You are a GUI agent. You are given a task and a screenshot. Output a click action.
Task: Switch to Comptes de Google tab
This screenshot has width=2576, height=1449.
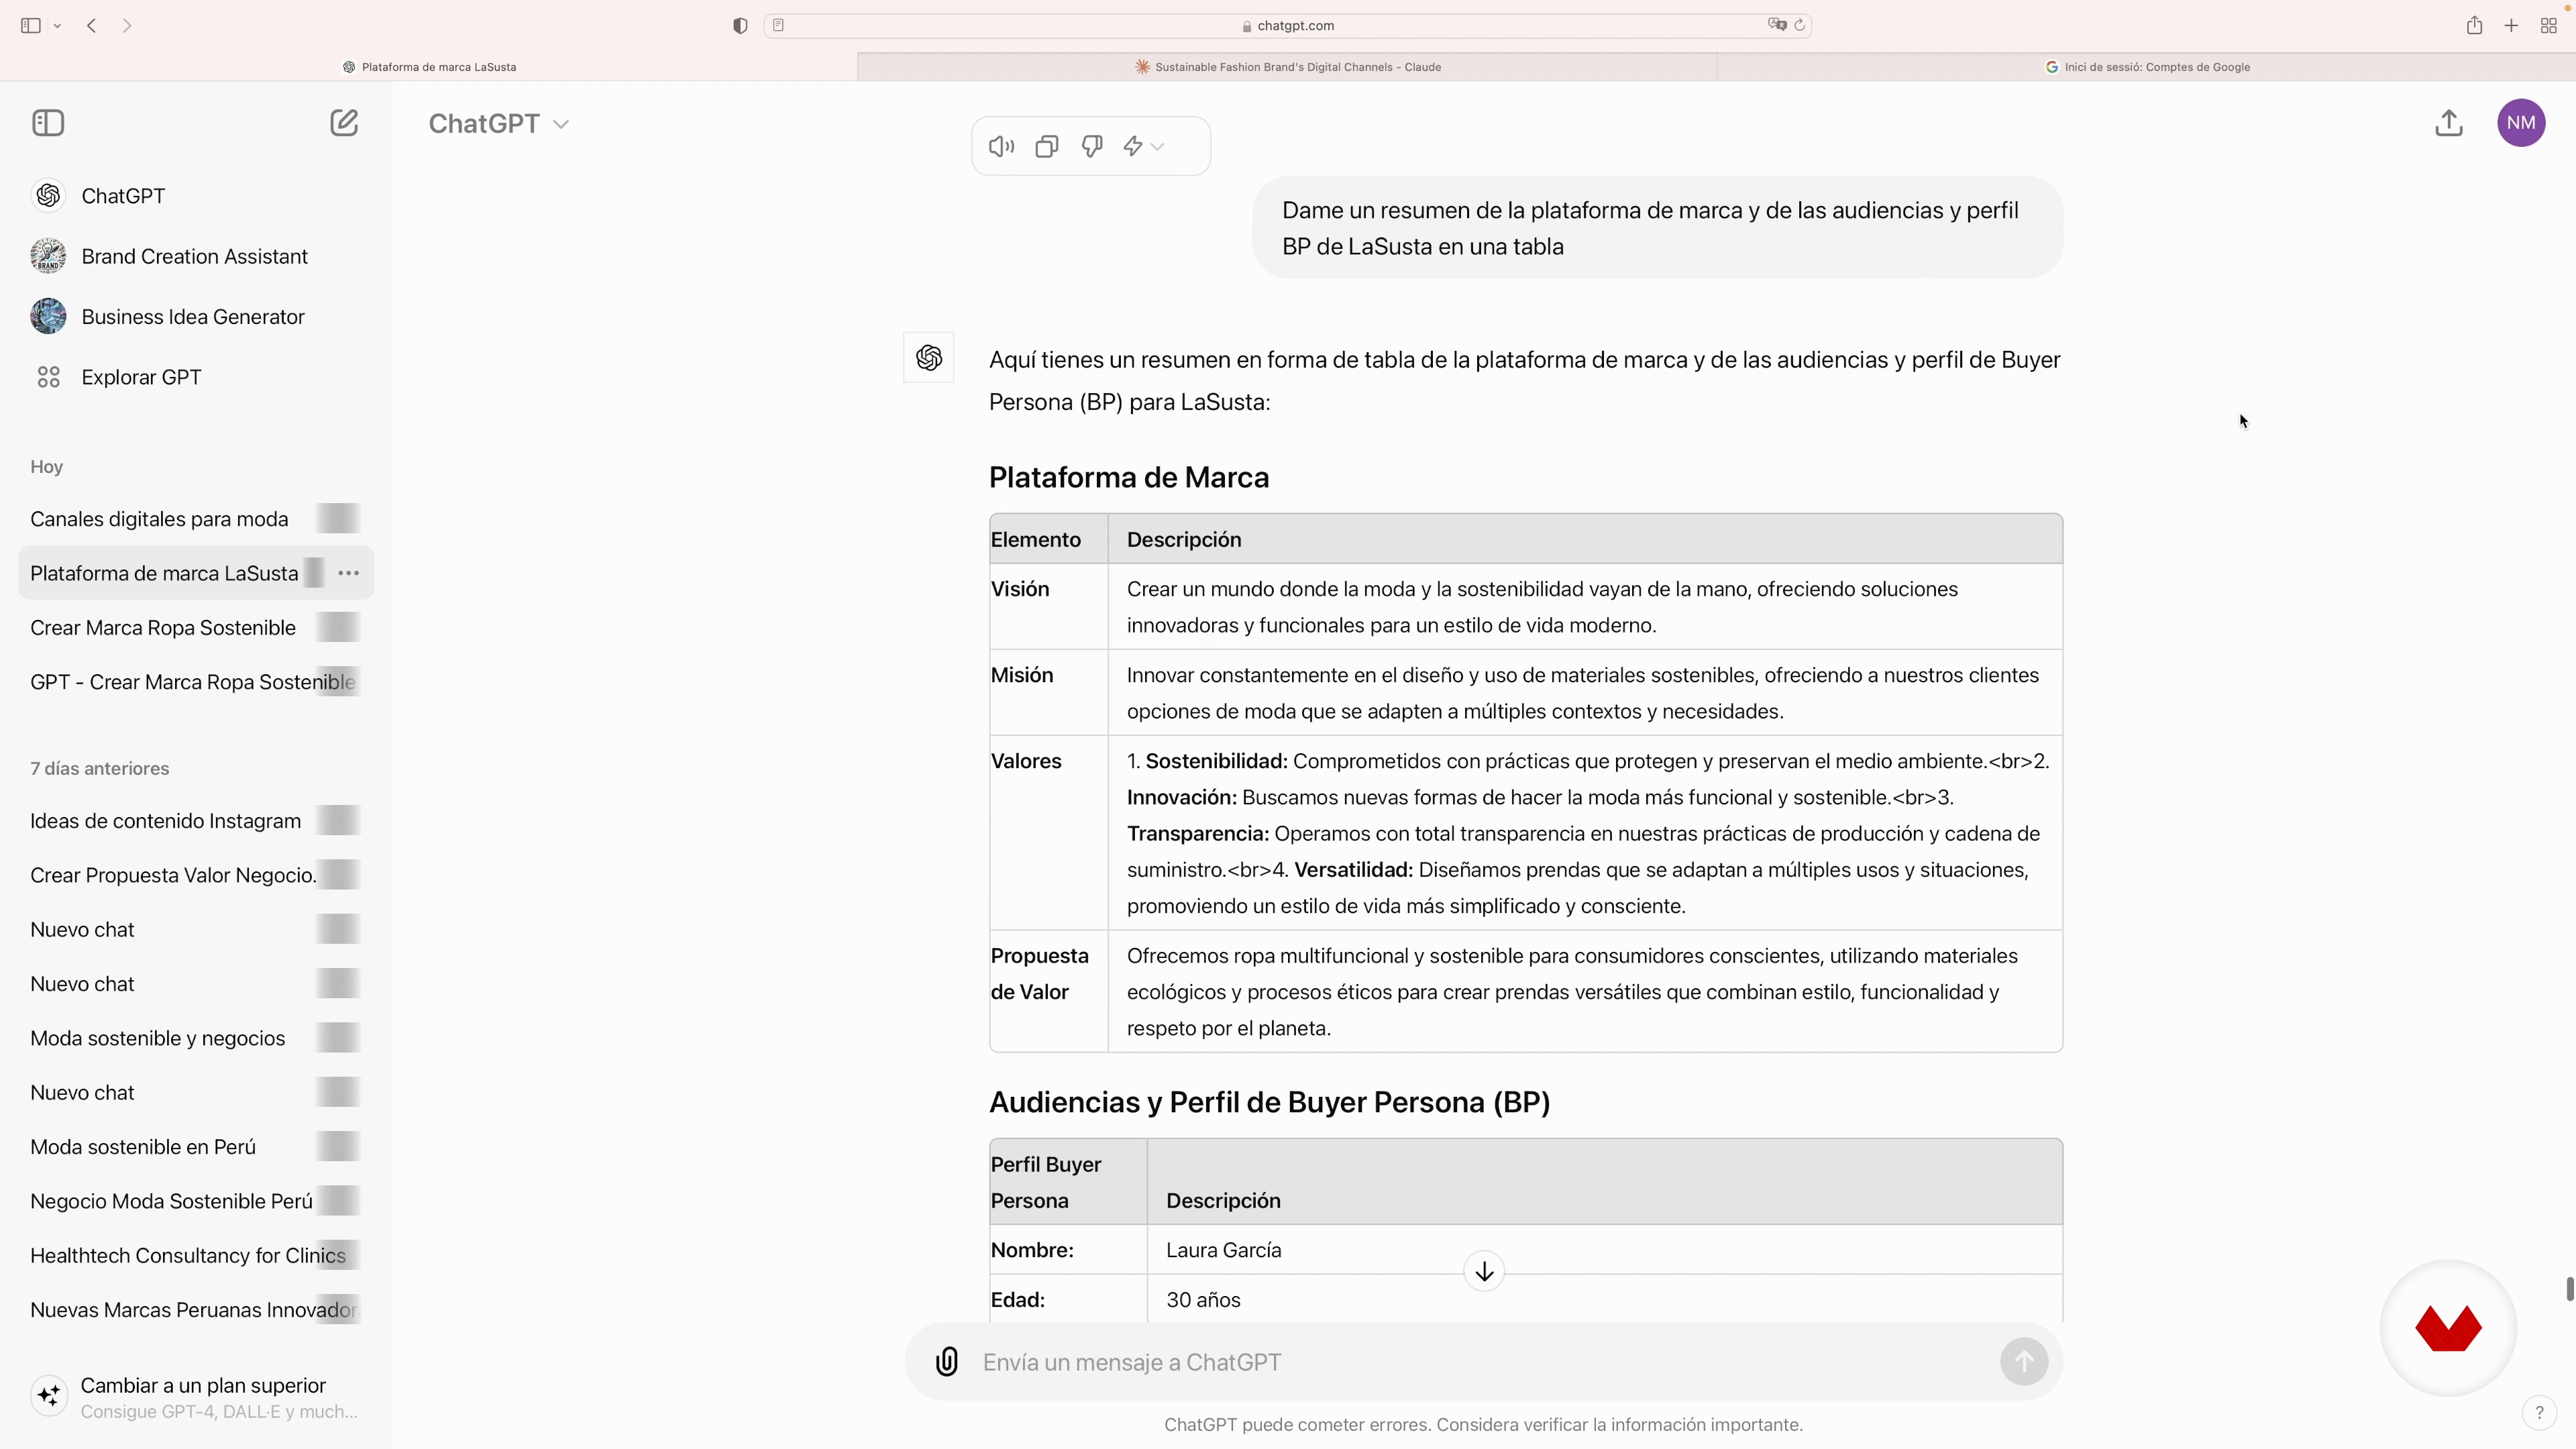[2146, 67]
